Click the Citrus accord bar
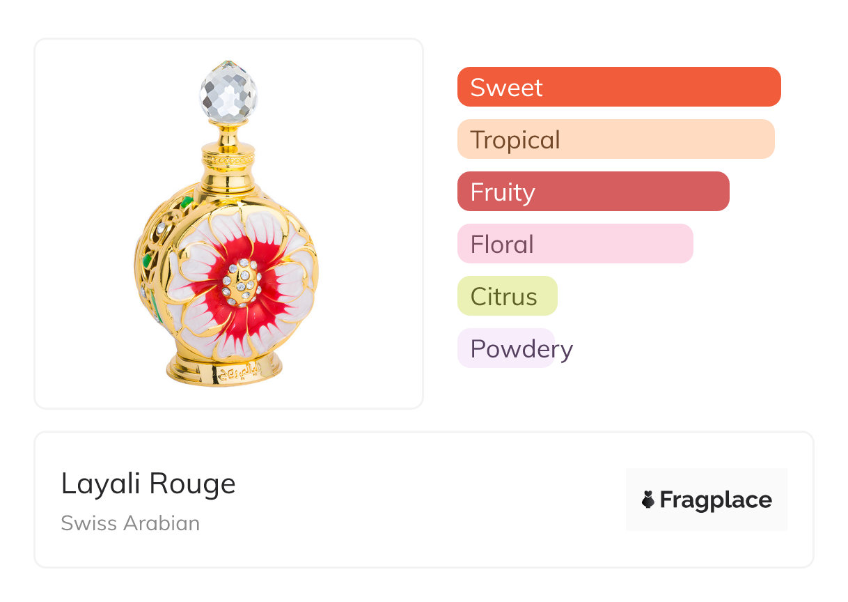 click(508, 296)
